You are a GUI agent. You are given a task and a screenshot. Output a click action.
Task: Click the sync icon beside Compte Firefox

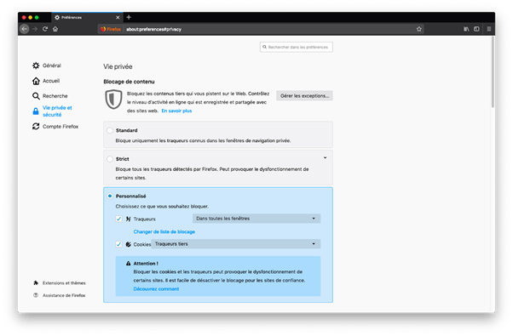[36, 127]
